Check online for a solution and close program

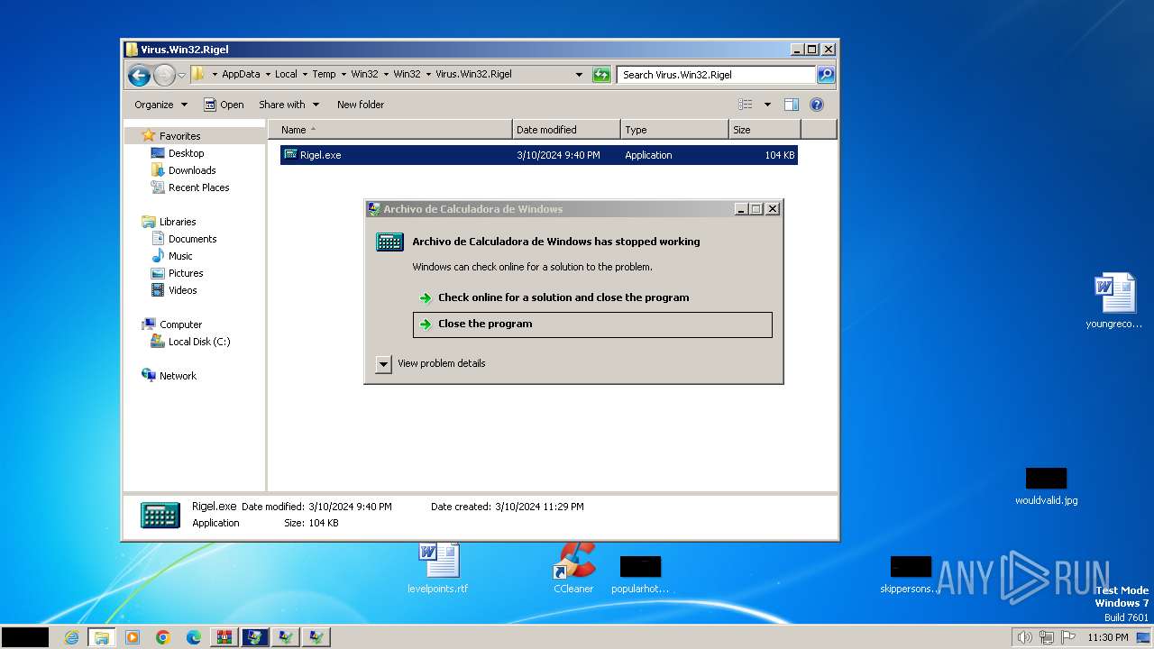[592, 297]
